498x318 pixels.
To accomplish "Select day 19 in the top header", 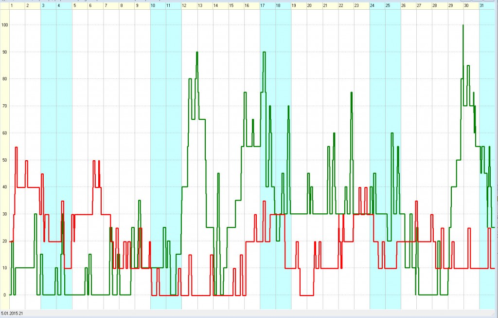I will coord(299,5).
